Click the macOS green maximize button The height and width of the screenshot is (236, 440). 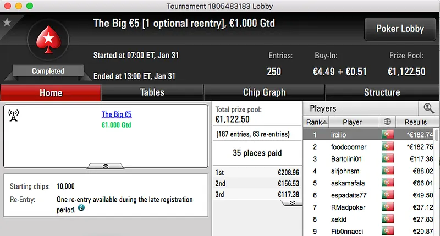coord(29,6)
